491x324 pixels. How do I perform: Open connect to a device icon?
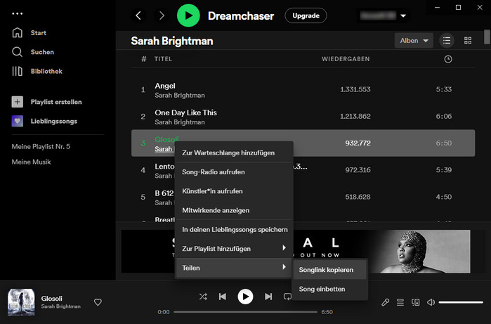click(x=416, y=302)
